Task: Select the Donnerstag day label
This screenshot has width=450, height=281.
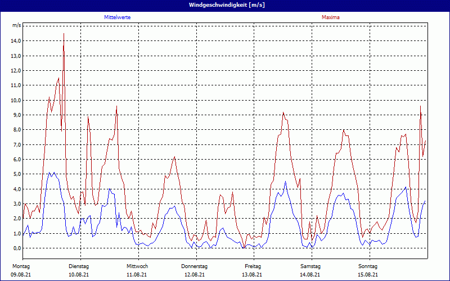Action: [195, 266]
